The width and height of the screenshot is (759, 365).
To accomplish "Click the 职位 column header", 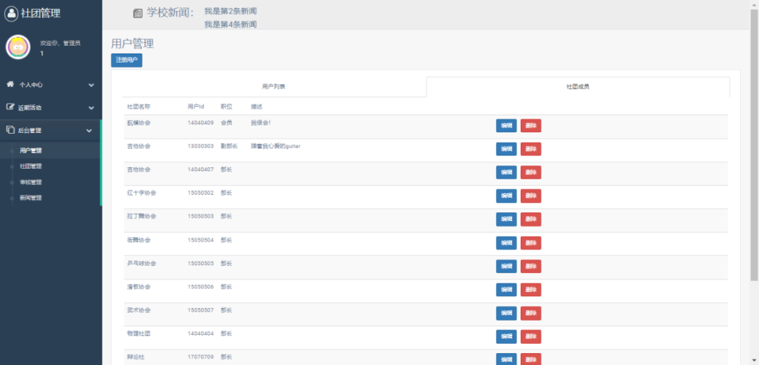I will [226, 106].
